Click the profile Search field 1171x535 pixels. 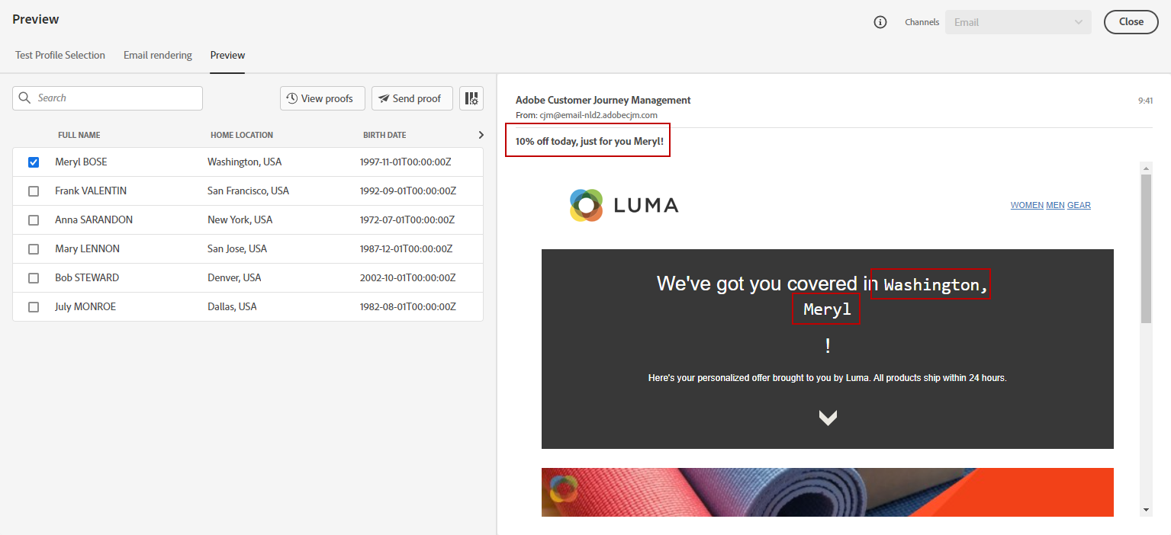point(108,98)
